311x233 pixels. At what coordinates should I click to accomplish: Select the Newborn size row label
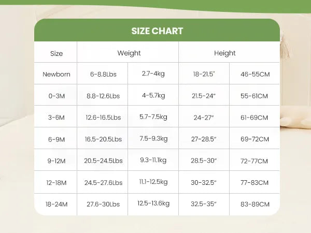56,74
